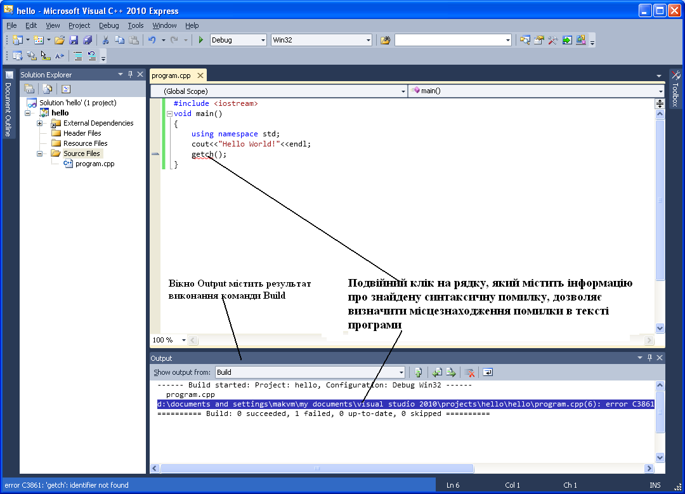Click the Display Parameter Info icon
Viewport: 685px width, 494px height.
tap(32, 56)
